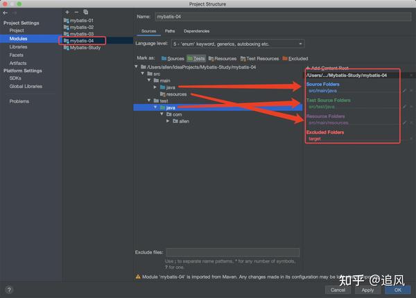Open the Problems section
This screenshot has height=298, width=416.
(x=19, y=101)
